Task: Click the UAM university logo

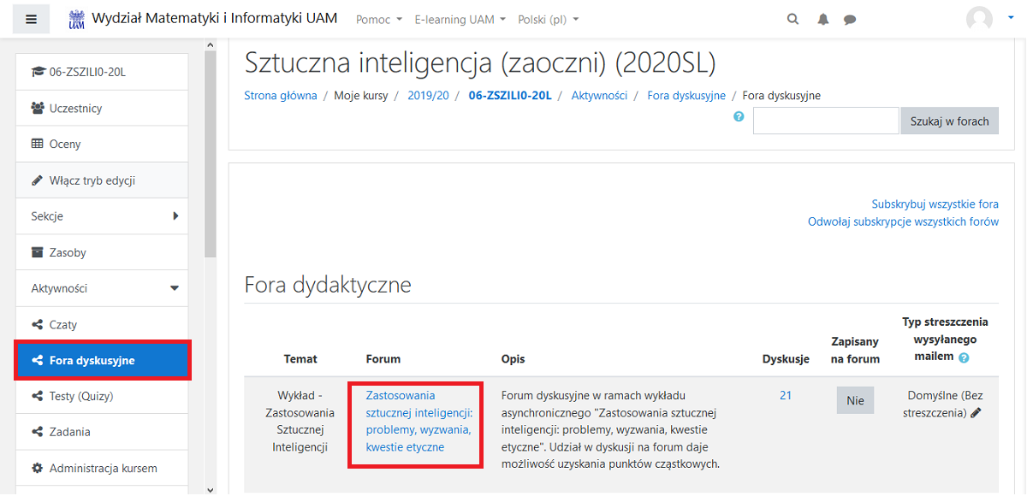Action: point(76,17)
